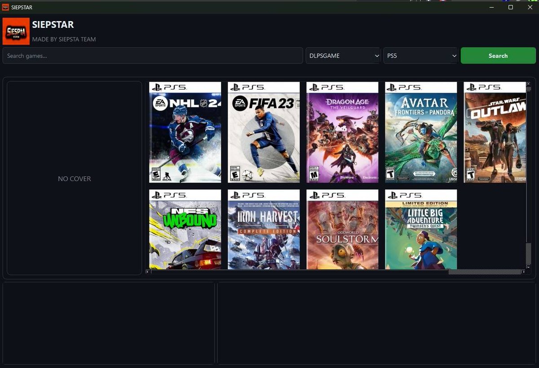Click the horizontal scrollbar thumb

pos(300,272)
